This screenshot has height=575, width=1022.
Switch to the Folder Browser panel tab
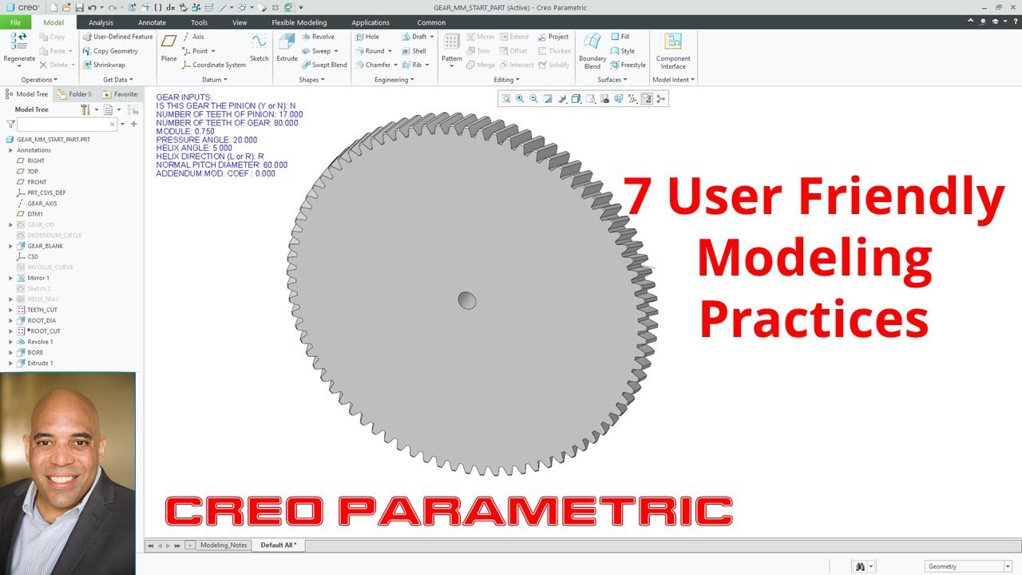point(73,94)
